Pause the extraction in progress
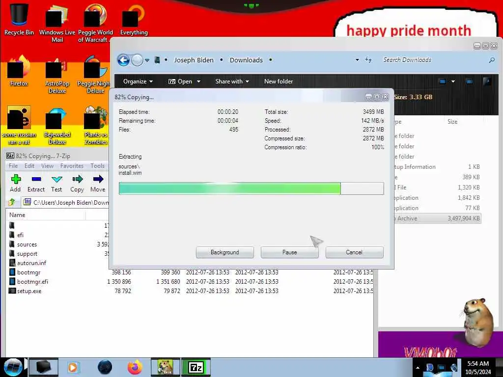This screenshot has width=503, height=377. point(290,252)
